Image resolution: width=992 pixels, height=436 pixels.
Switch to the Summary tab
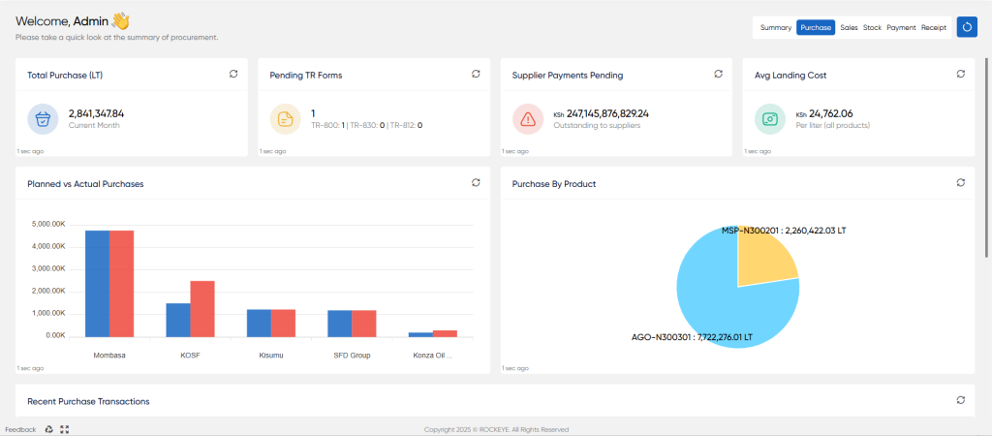click(776, 28)
